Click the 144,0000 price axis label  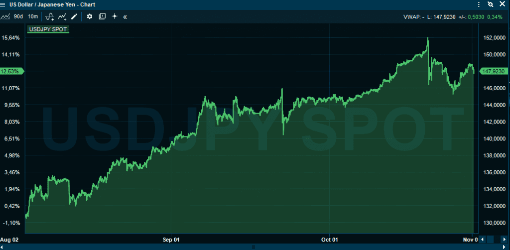pyautogui.click(x=495, y=105)
